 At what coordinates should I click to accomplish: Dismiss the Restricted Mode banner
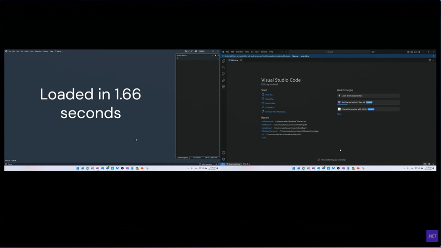433,56
